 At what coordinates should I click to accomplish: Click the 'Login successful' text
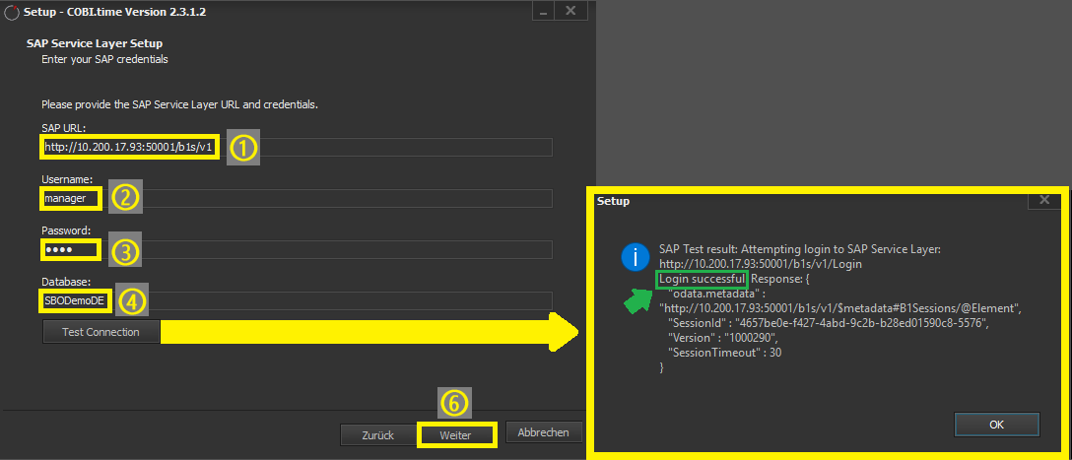coord(702,279)
